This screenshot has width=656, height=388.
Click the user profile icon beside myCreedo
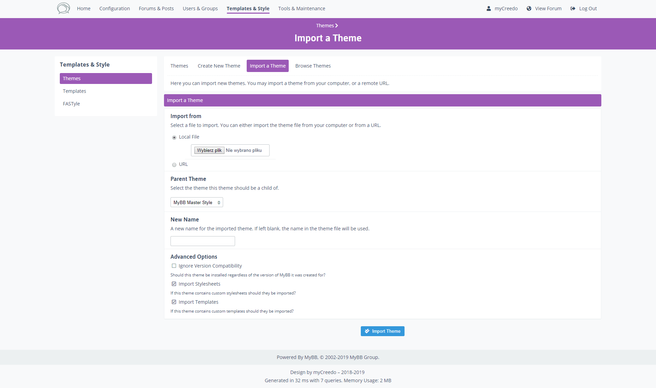tap(489, 9)
